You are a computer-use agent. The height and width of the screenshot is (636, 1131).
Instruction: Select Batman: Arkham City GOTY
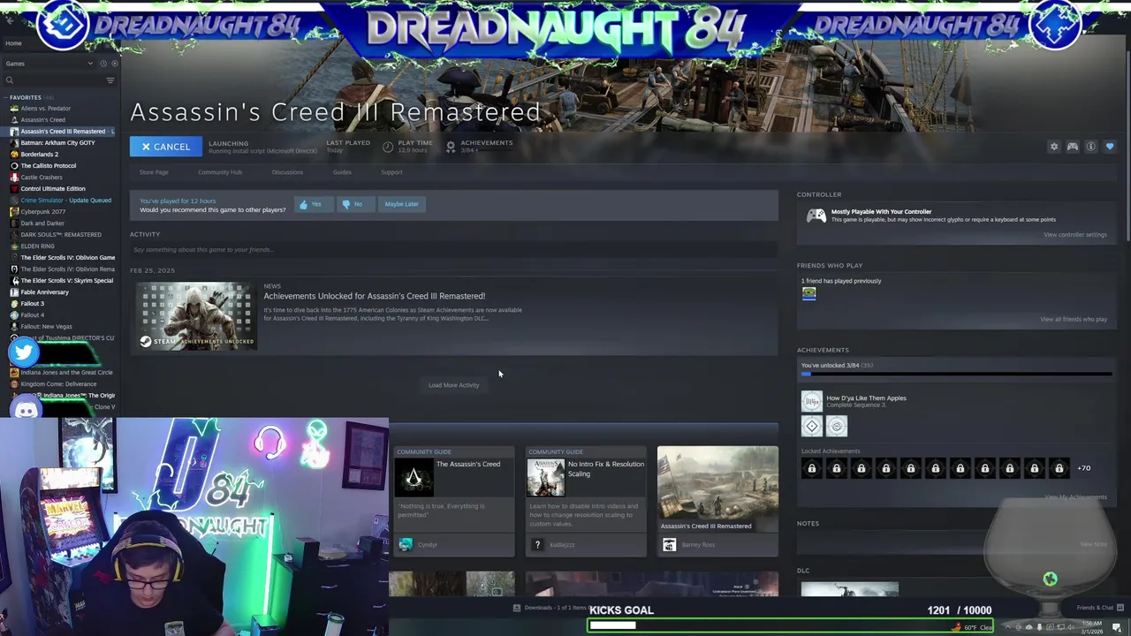pos(57,143)
